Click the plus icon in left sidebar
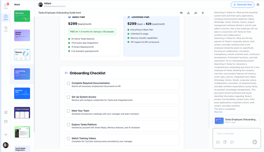Screen dimensions: 264x152 point(6,135)
